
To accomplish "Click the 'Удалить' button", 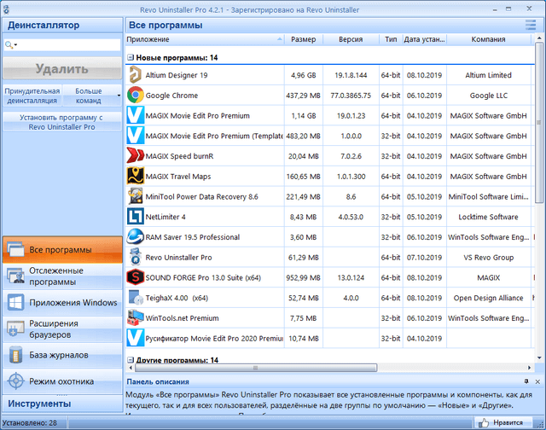I will [x=61, y=68].
